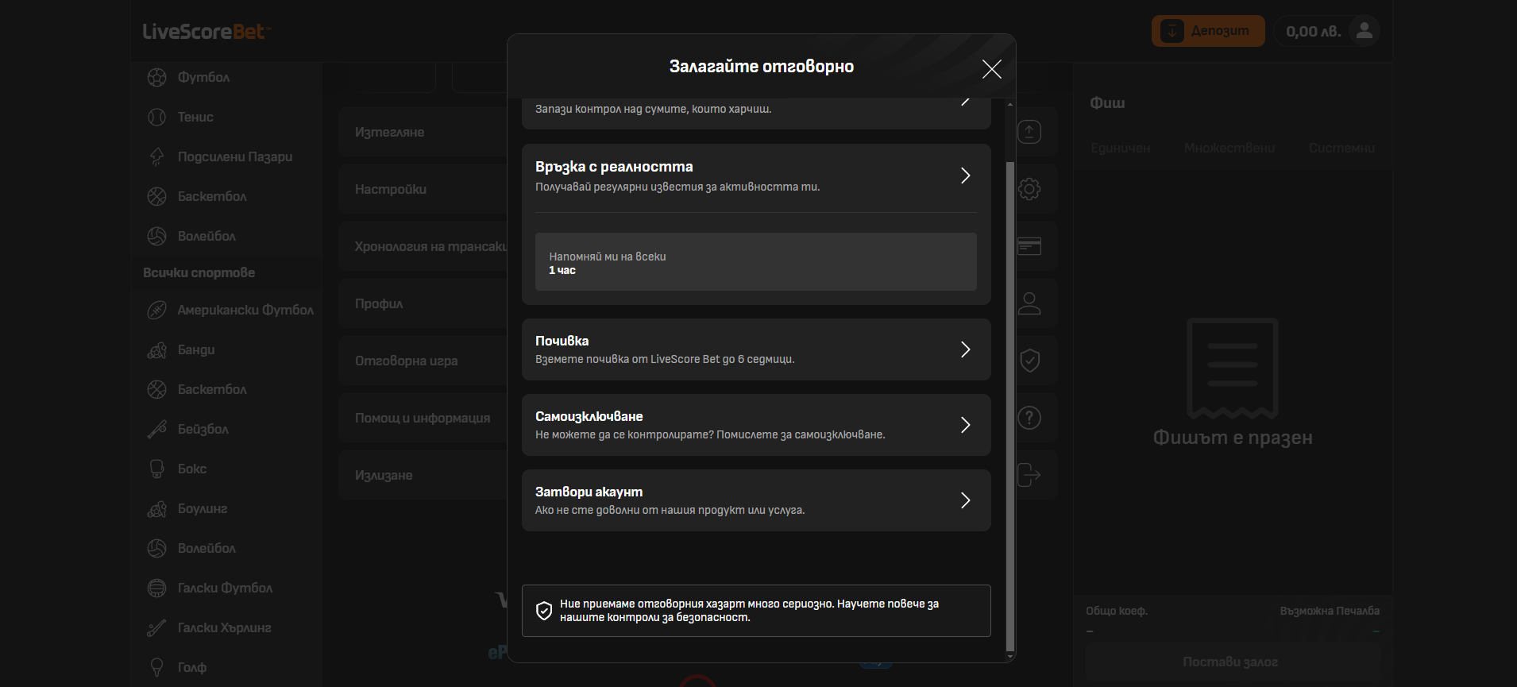Click the Банди sport icon

(x=157, y=349)
